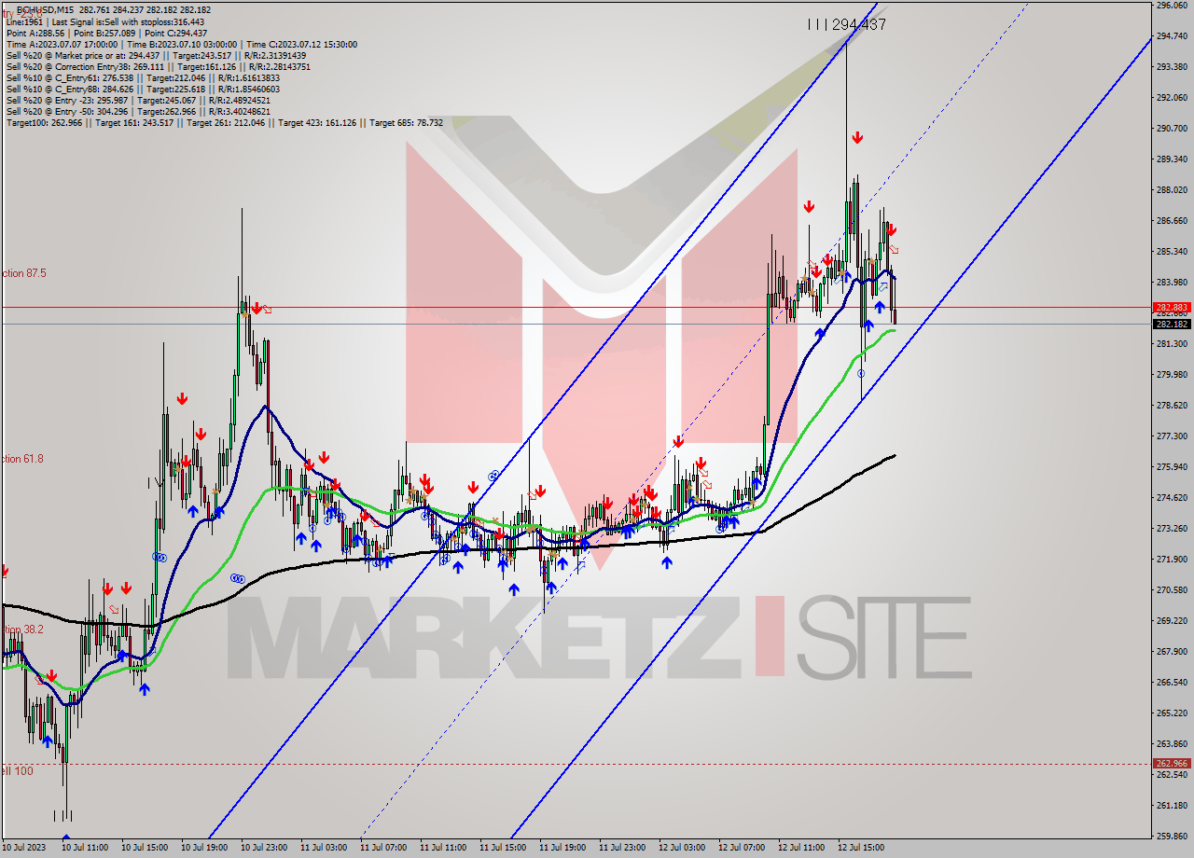Click the '12 Jul 07:00' time axis label

742,848
